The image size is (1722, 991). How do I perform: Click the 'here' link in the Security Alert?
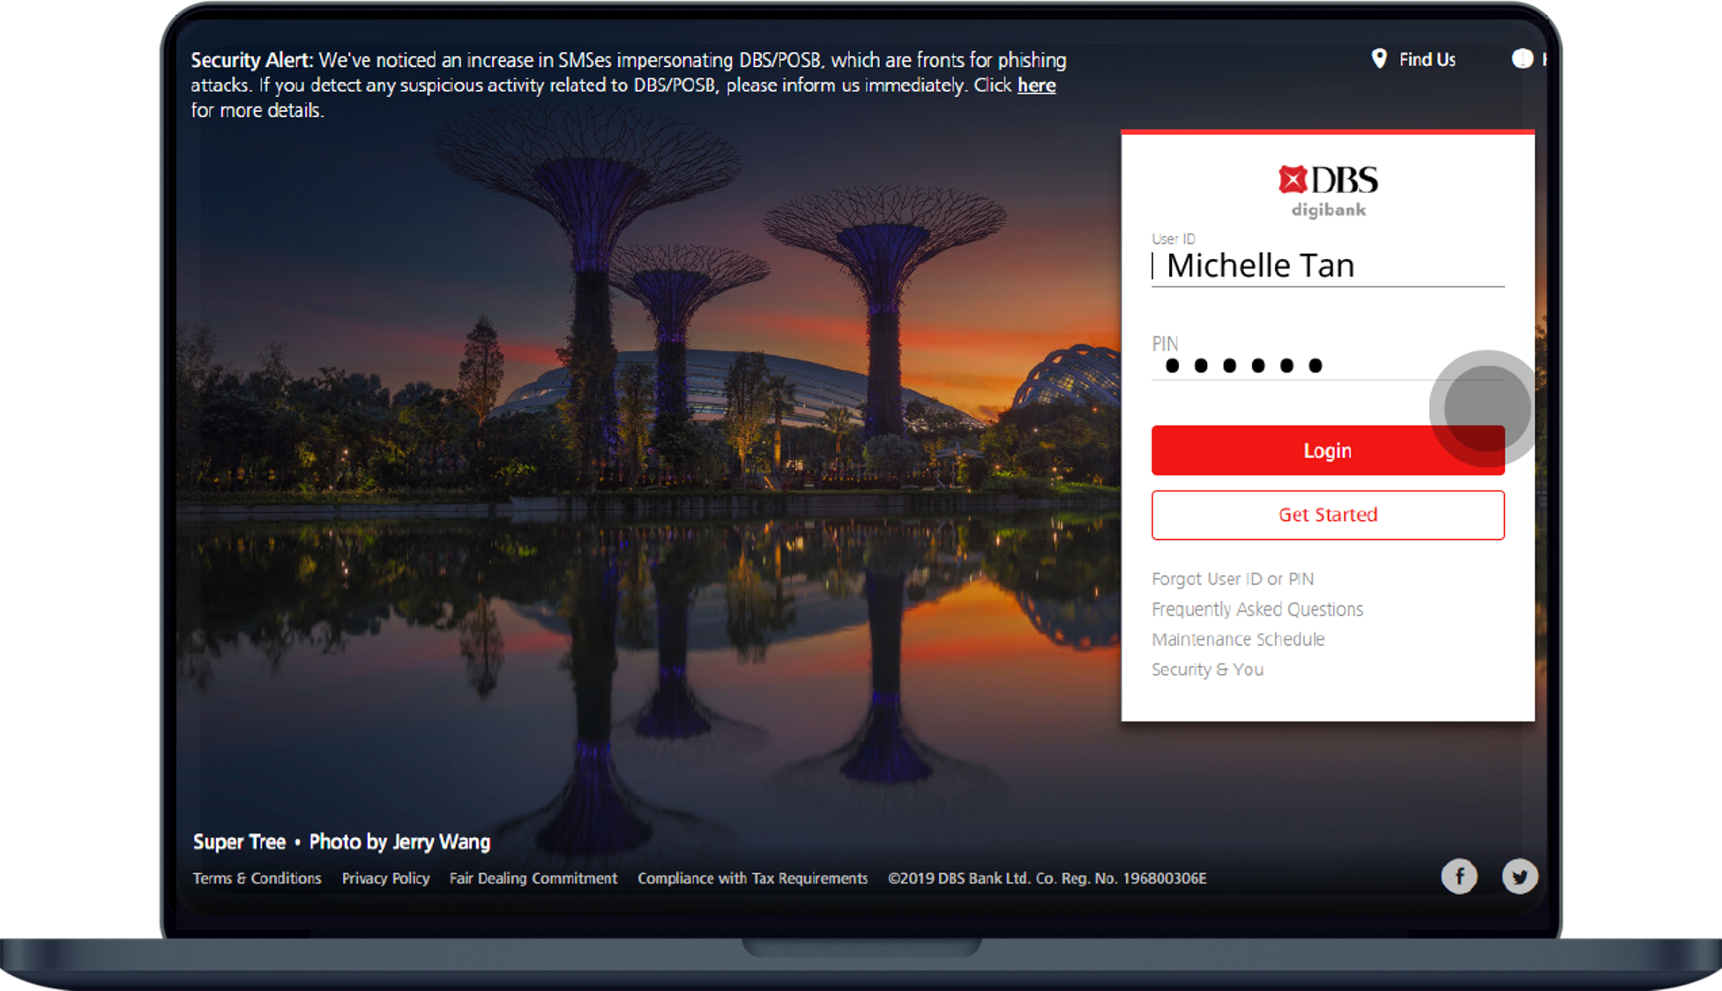click(x=1036, y=85)
